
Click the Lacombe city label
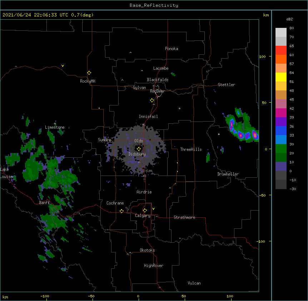click(x=161, y=68)
